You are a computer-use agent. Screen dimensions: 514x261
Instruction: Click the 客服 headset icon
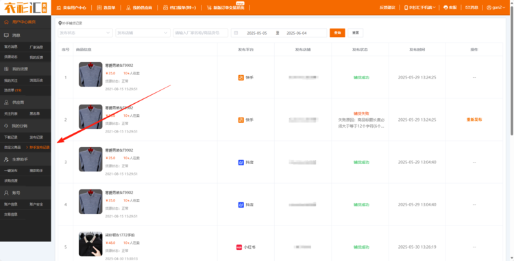click(x=445, y=8)
